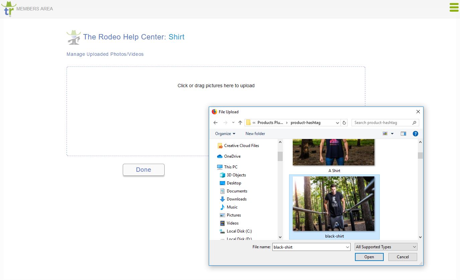Screen dimensions: 460x280
Task: Expand the view options dropdown arrow
Action: pyautogui.click(x=392, y=134)
